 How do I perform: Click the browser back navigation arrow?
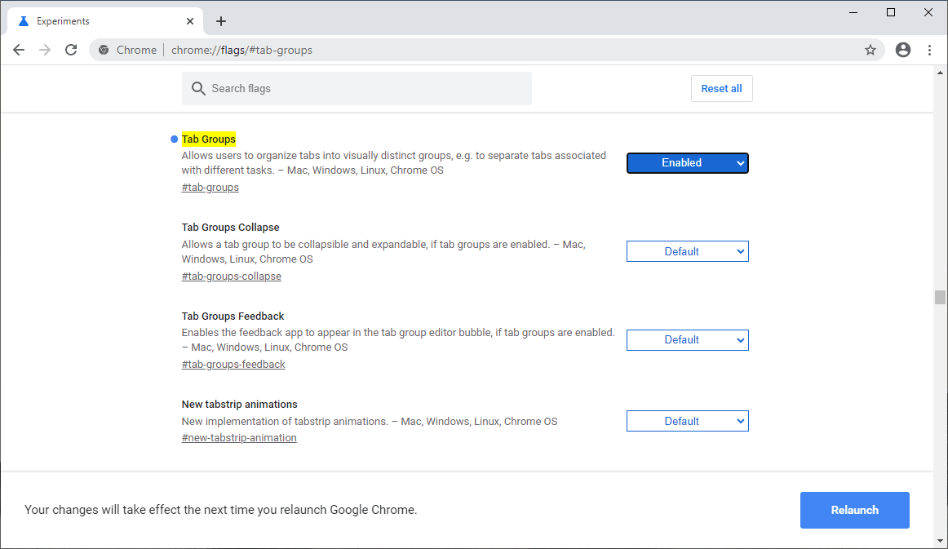[x=19, y=50]
